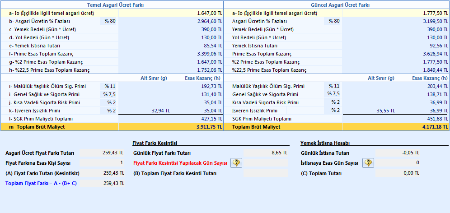Click the Temel Asgari Ücret Farkı header
Screen dimensions: 450x213
[x=112, y=5]
